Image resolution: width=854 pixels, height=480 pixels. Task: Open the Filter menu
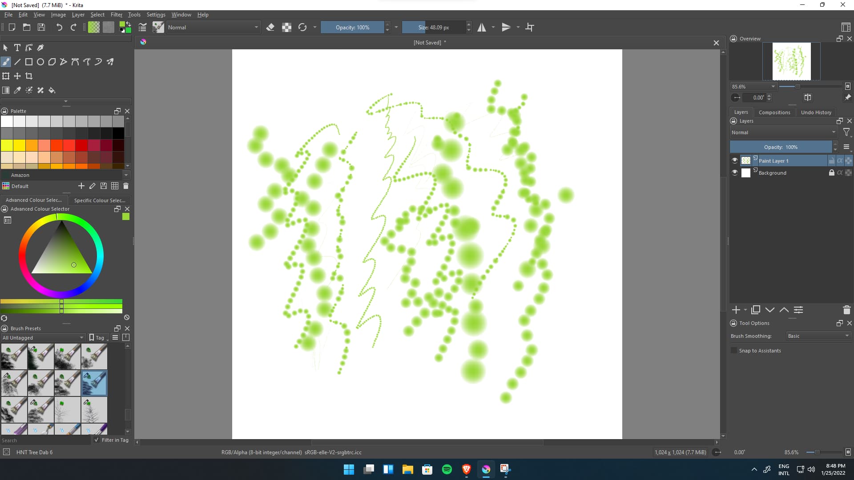[116, 15]
